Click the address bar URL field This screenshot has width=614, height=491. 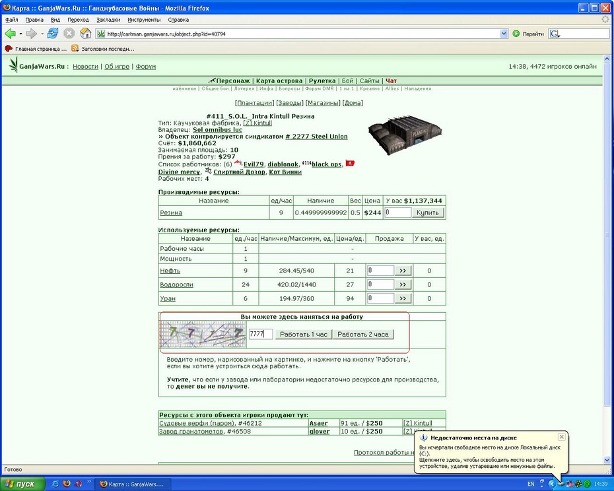point(302,34)
